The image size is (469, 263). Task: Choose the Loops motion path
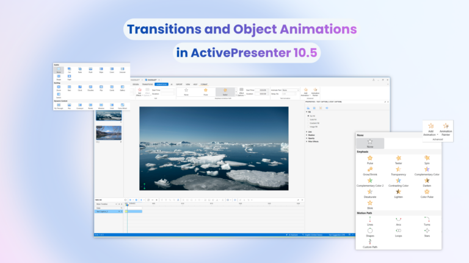coord(398,233)
